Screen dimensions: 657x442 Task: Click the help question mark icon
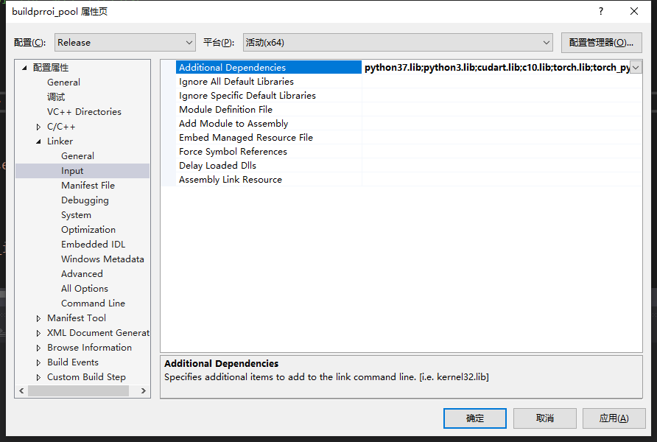click(x=600, y=11)
